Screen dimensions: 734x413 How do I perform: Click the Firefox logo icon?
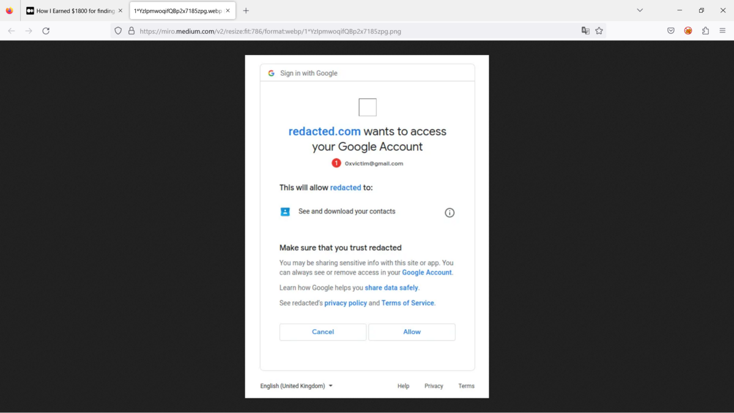click(x=9, y=10)
